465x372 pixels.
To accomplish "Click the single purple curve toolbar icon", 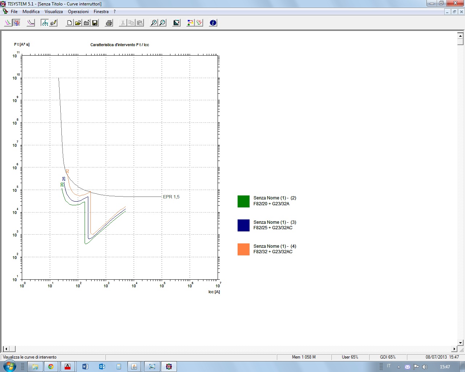I will coord(31,23).
